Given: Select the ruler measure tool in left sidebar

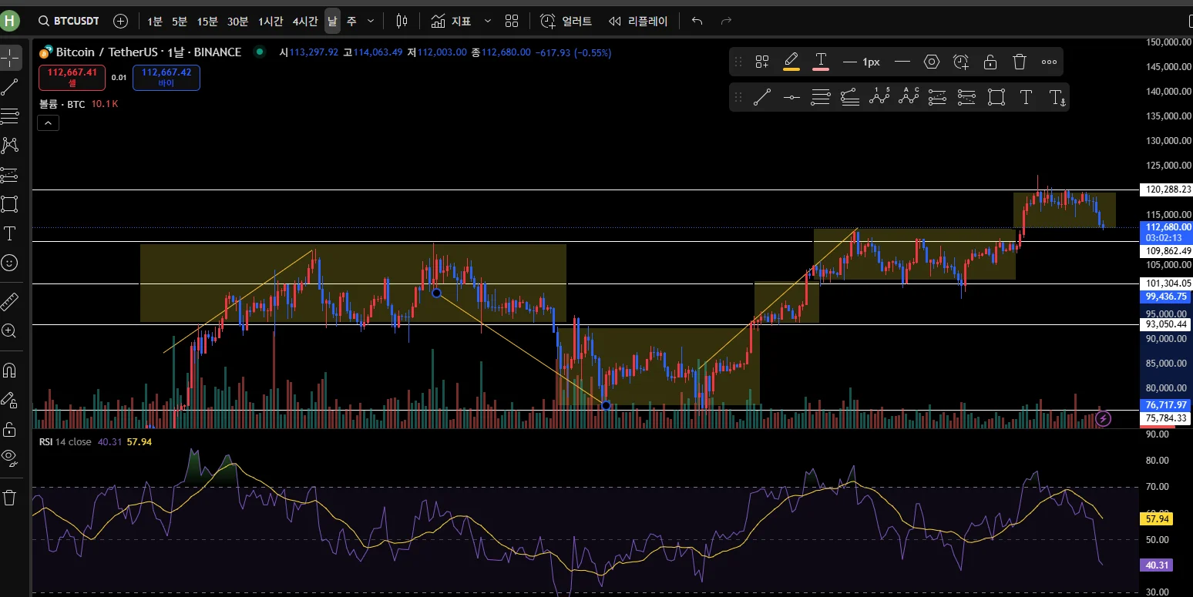Looking at the screenshot, I should (x=9, y=301).
